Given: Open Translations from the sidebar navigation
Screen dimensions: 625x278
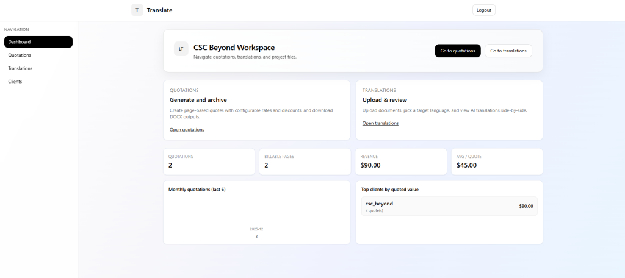Looking at the screenshot, I should (x=20, y=68).
